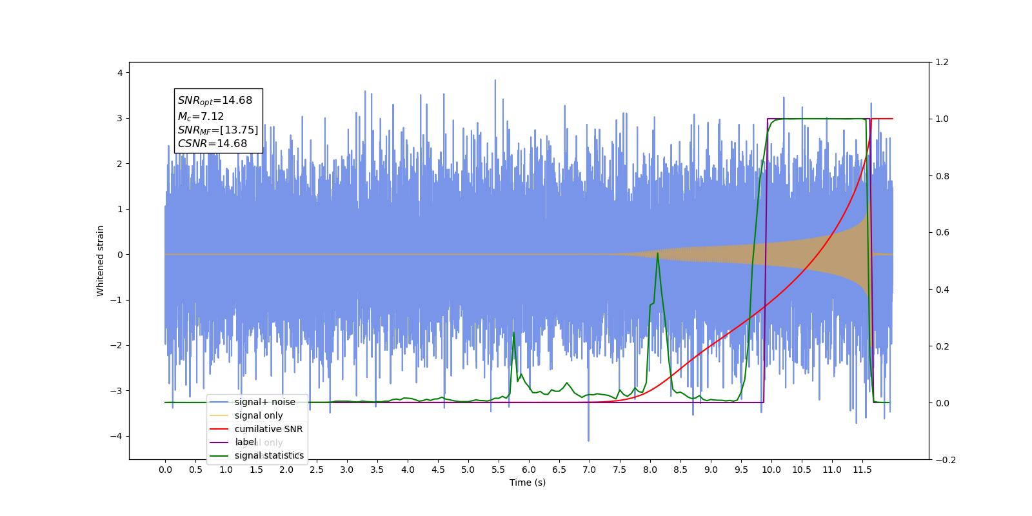Click the green signal statistics legend line
The image size is (1032, 516).
click(219, 455)
